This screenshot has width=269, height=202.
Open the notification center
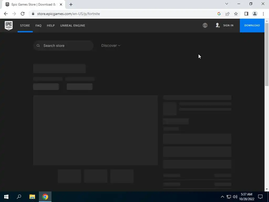pos(260,197)
